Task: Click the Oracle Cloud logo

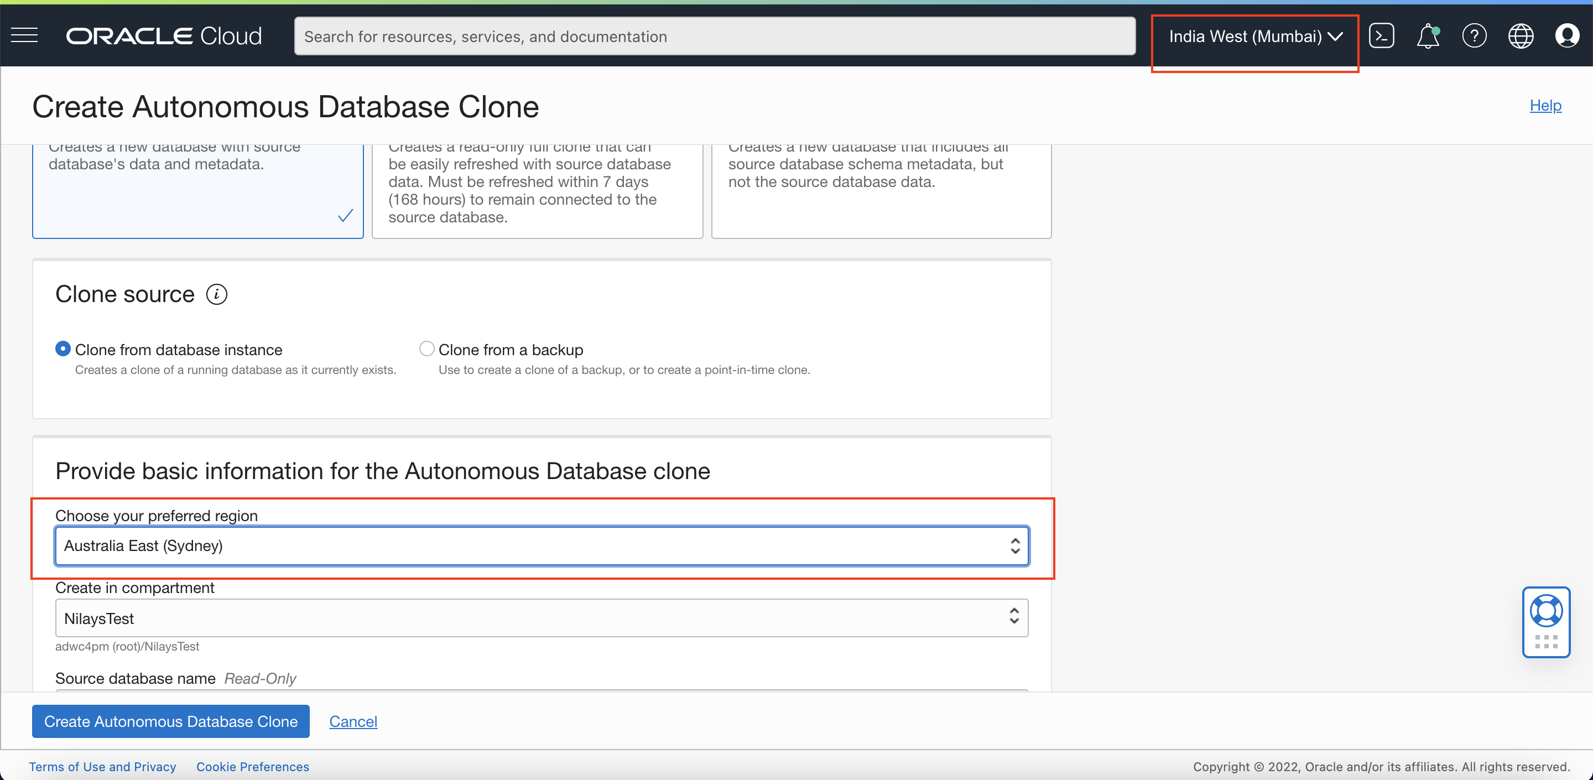Action: coord(164,36)
